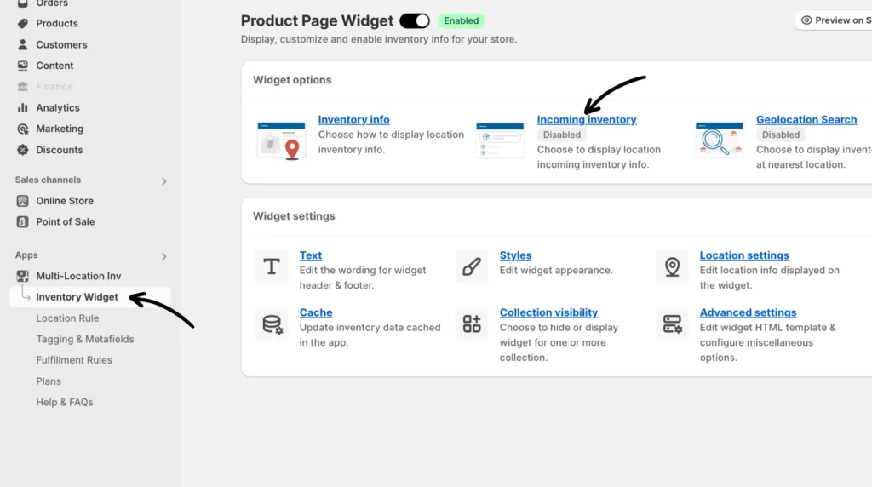Open the Analytics menu item
The width and height of the screenshot is (872, 487).
[57, 108]
